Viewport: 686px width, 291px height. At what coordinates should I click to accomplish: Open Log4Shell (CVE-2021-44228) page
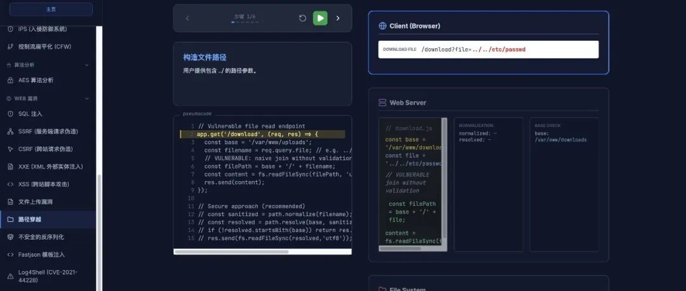click(x=48, y=276)
